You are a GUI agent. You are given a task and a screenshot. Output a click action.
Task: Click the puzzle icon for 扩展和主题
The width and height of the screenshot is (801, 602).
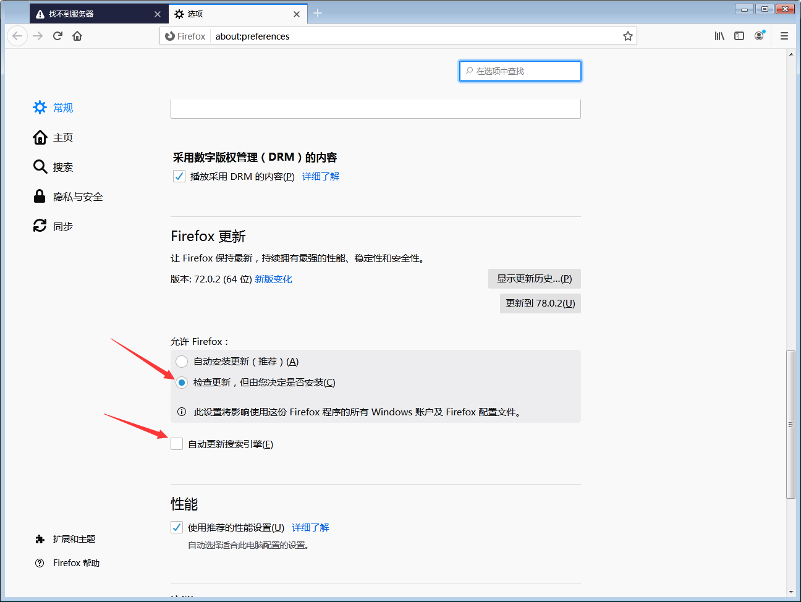coord(40,539)
